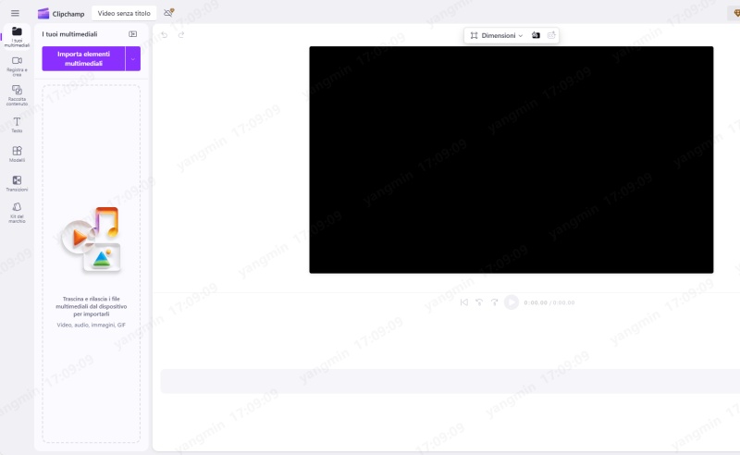Click the captions CC icon
The image size is (740, 455).
551,35
